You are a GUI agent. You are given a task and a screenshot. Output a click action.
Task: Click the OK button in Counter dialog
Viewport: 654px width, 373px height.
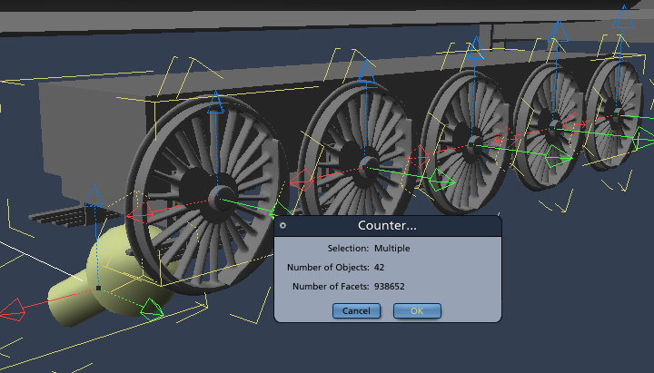coord(417,311)
